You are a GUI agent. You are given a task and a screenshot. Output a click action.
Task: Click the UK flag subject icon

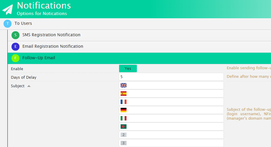click(x=124, y=85)
